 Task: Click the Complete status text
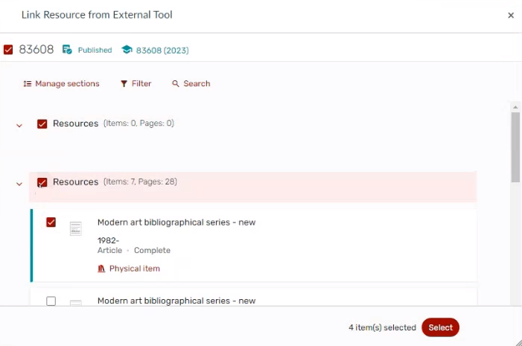[152, 250]
